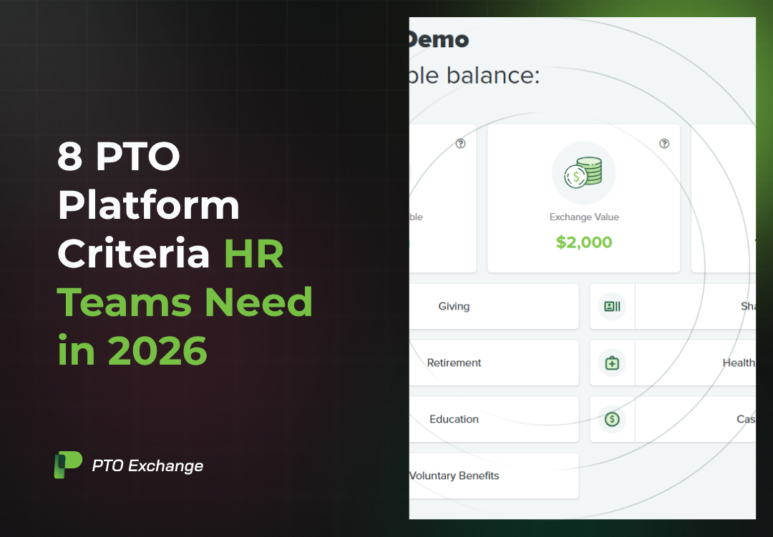This screenshot has width=773, height=537.
Task: Click the Demo heading text
Action: click(x=439, y=40)
